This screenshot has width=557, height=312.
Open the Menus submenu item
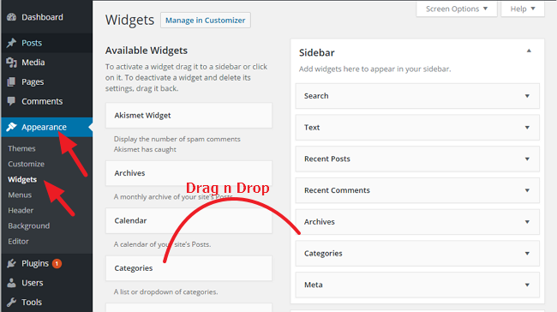tap(20, 195)
